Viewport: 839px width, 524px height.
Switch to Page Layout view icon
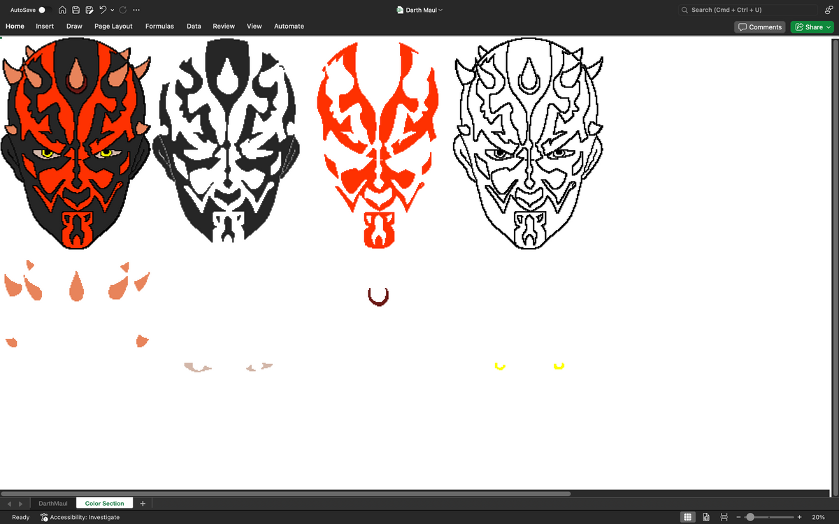point(706,517)
